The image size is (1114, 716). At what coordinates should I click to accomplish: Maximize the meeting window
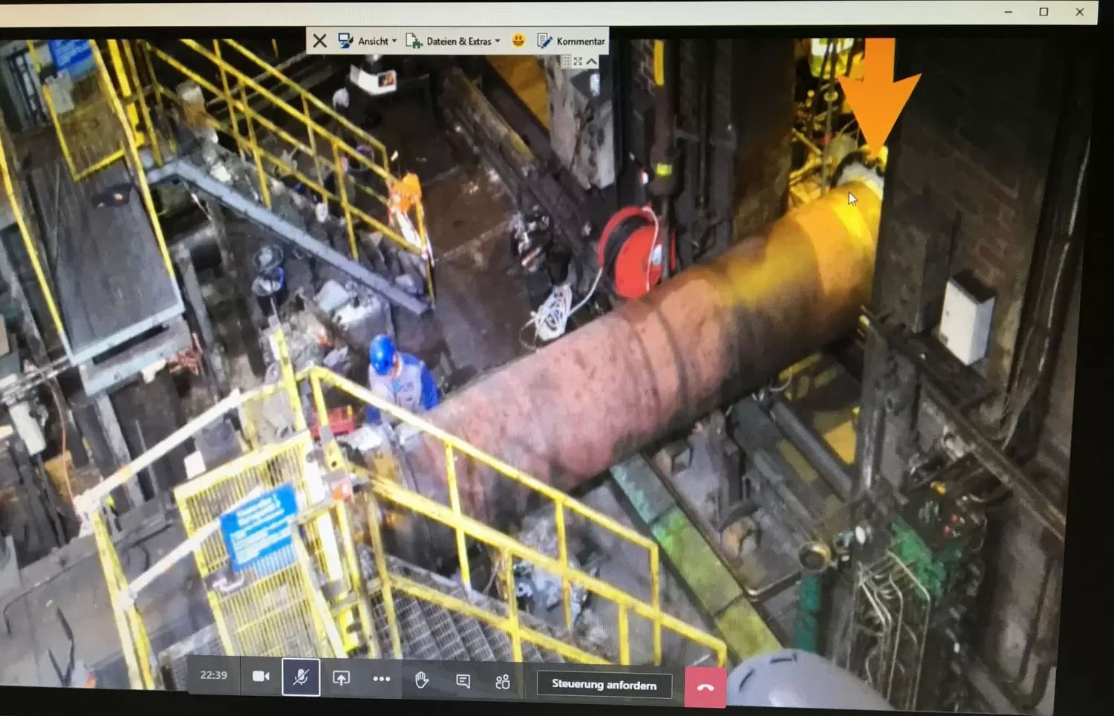pos(1043,12)
